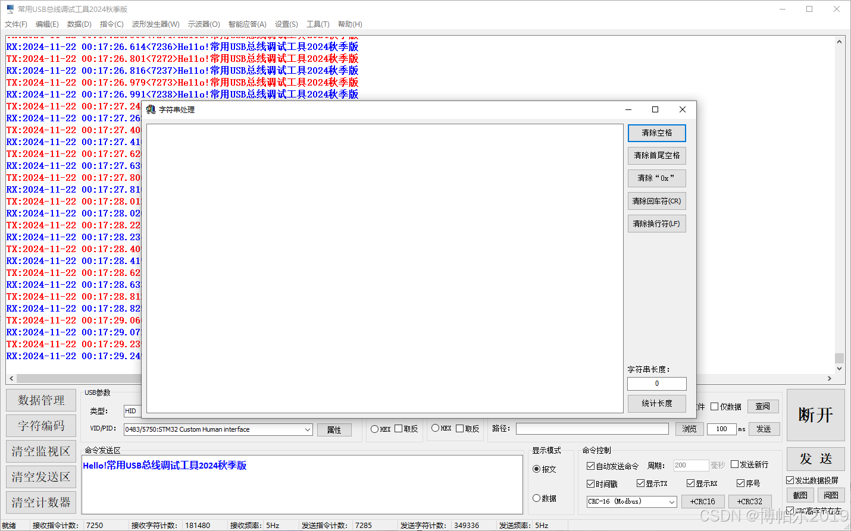
Task: Click the 清除首尾空格 button
Action: (x=657, y=156)
